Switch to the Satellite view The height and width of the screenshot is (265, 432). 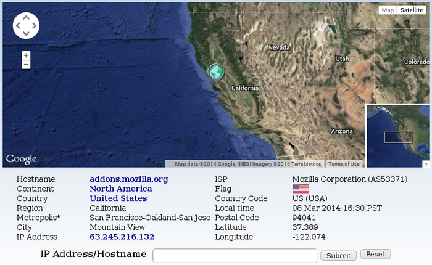(x=412, y=10)
